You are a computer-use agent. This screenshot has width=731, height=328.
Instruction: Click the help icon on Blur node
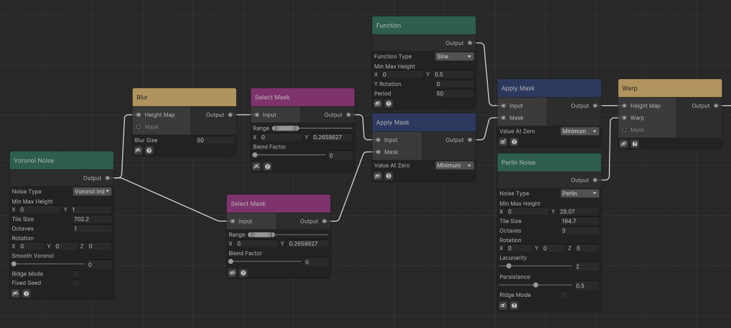point(149,151)
